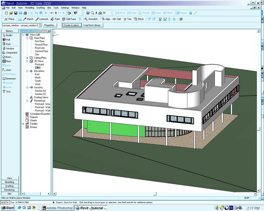This screenshot has width=264, height=211.
Task: Click the zoom magnifier icon
Action: [92, 13]
